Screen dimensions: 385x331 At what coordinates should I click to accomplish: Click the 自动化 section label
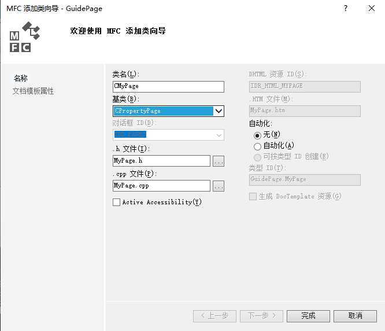[261, 123]
